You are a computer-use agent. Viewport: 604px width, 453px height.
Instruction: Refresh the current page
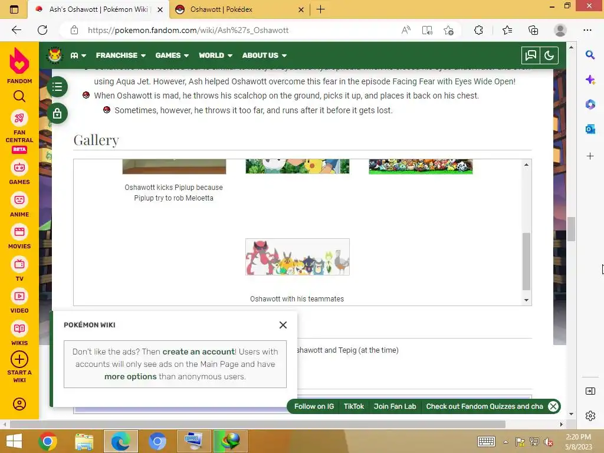click(x=42, y=30)
